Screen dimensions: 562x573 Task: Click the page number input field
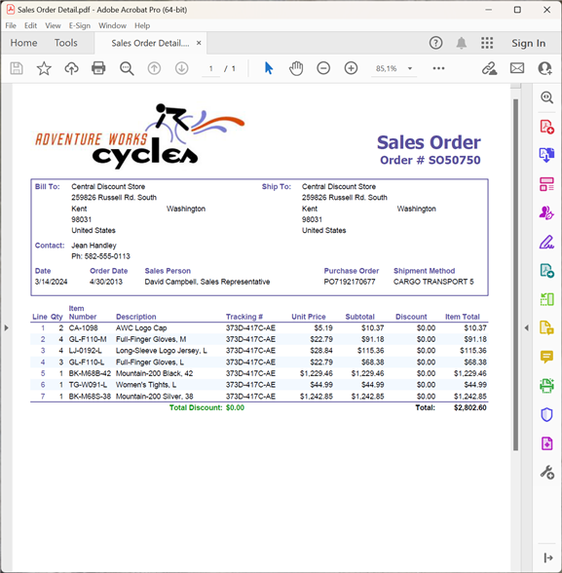(x=210, y=68)
